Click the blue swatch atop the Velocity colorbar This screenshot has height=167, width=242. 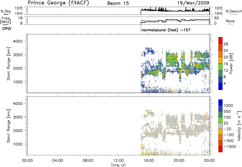pos(221,102)
